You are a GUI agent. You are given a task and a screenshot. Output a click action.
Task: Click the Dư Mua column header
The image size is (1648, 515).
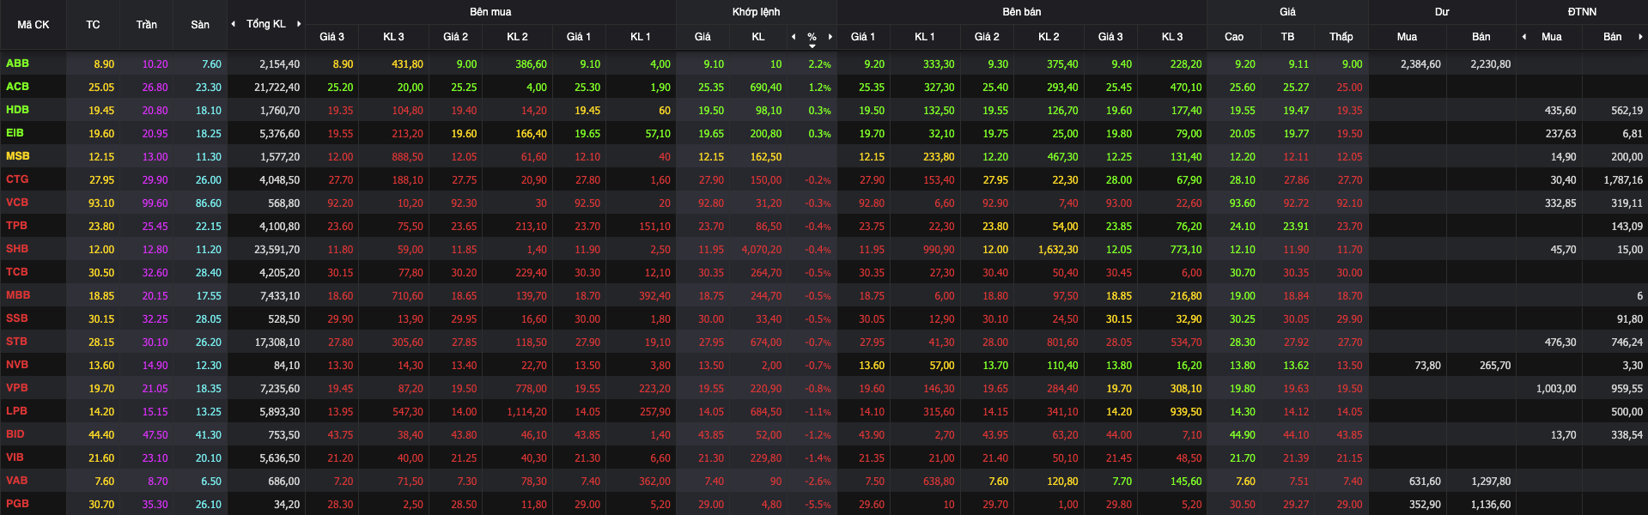tap(1407, 37)
